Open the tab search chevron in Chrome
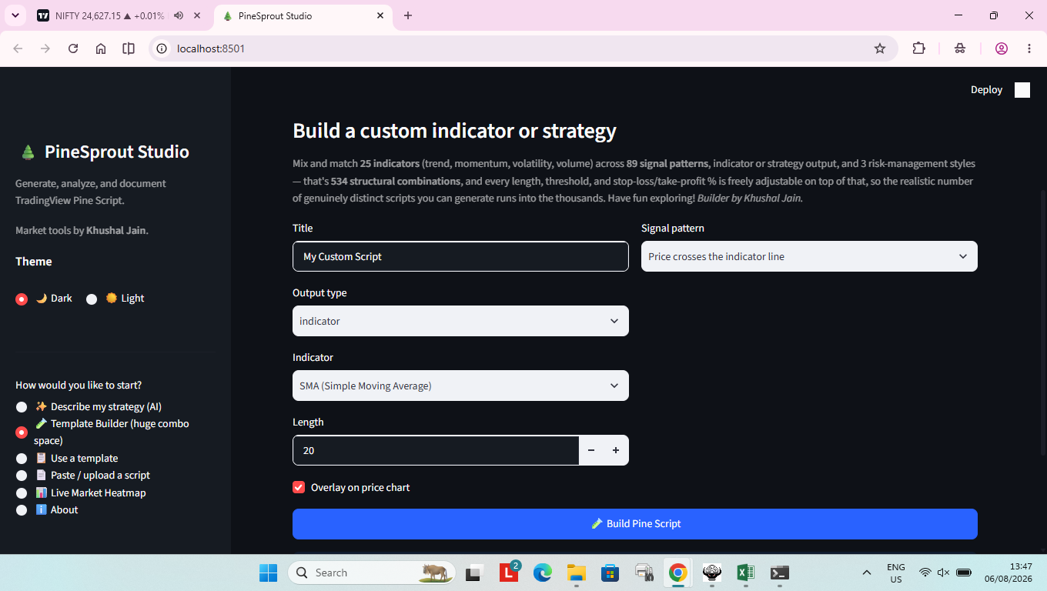Screen dimensions: 1047x591 [x=15, y=15]
